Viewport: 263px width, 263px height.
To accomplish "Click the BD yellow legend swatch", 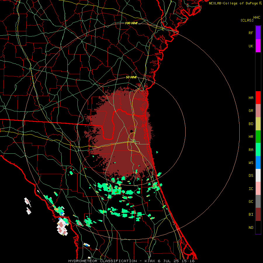I will [x=258, y=124].
